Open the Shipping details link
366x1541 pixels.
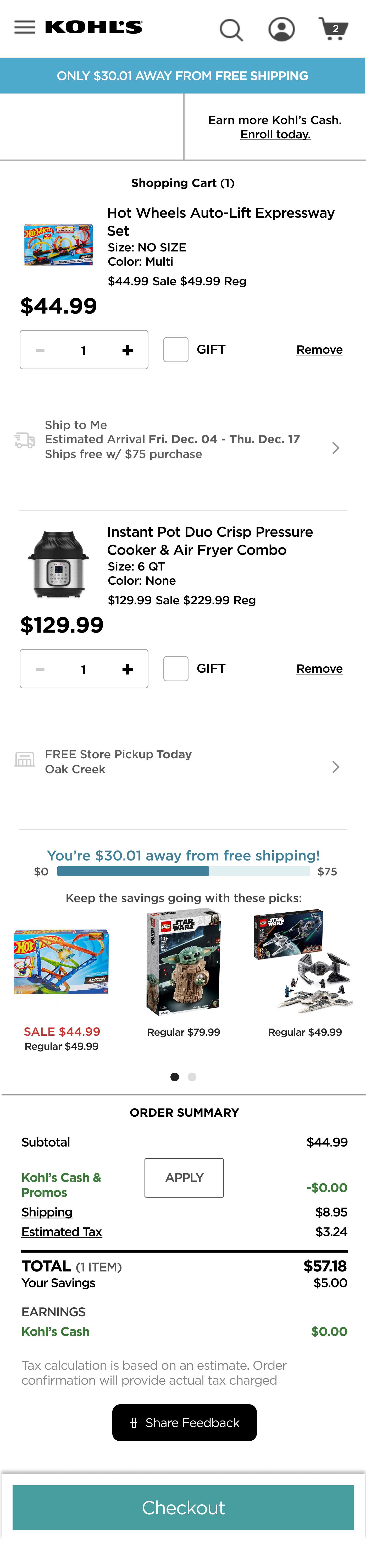coord(47,1212)
